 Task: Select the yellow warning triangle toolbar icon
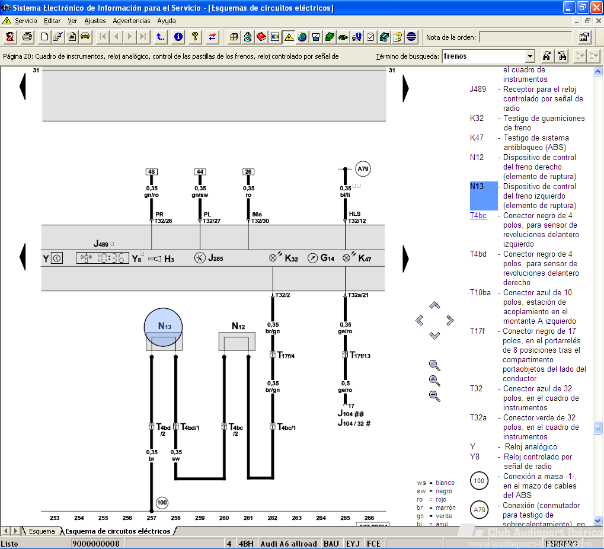[x=289, y=37]
